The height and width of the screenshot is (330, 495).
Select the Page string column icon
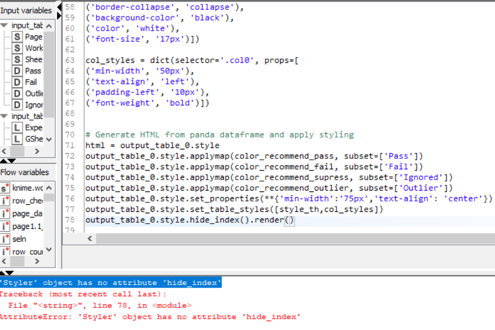tap(17, 37)
